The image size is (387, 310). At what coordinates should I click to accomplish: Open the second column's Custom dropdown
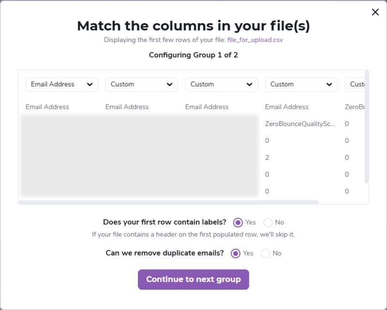coord(141,84)
